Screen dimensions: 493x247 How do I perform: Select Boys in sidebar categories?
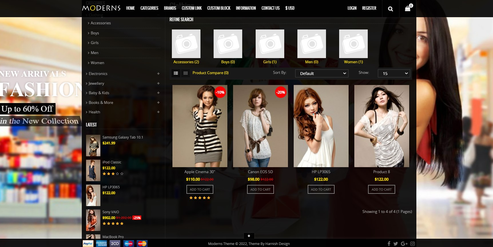pos(95,33)
